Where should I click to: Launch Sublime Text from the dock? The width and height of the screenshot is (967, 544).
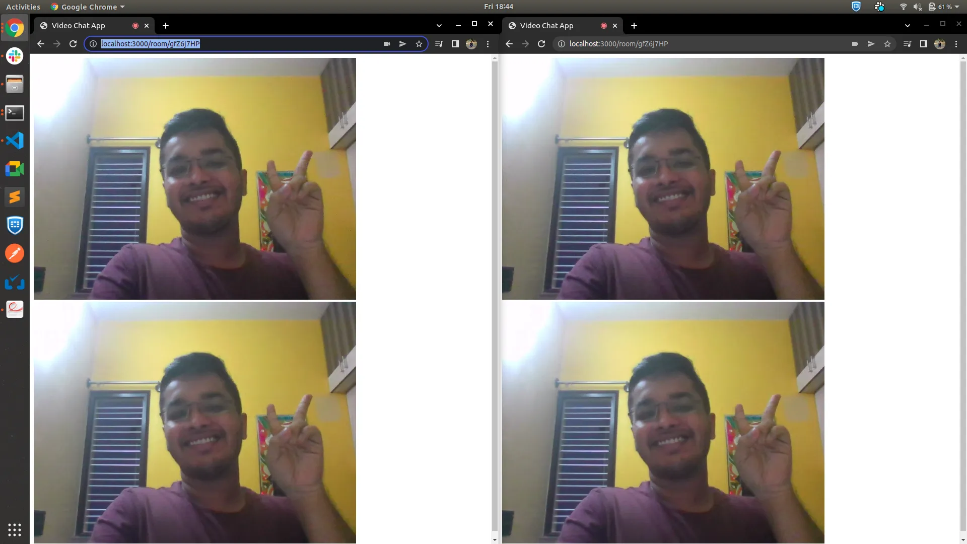tap(15, 197)
